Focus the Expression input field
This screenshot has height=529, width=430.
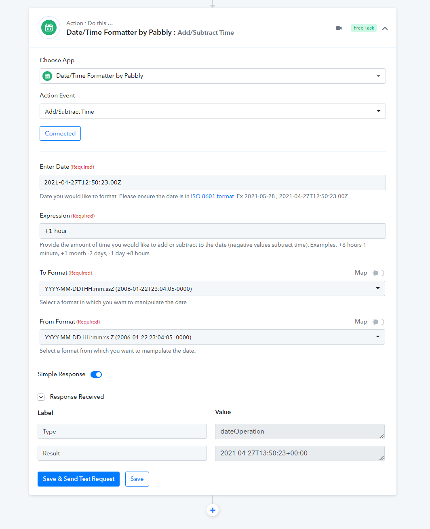213,231
